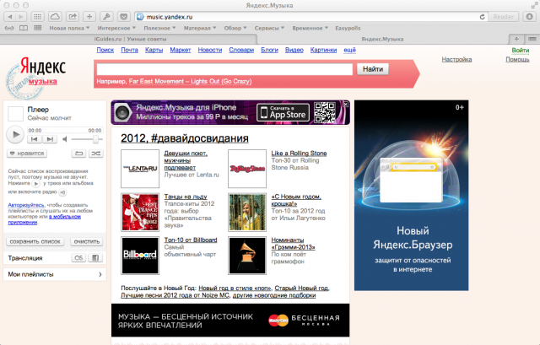This screenshot has height=345, width=540.
Task: Go back with Safari's back arrow
Action: [x=9, y=17]
